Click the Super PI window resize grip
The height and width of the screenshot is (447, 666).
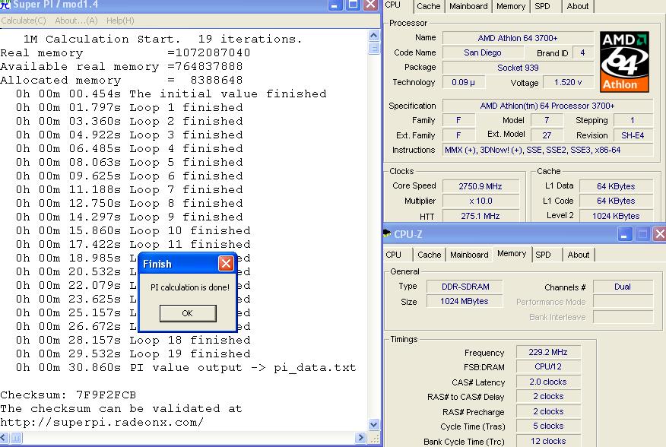pyautogui.click(x=374, y=438)
